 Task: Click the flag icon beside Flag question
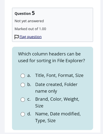point(17,37)
